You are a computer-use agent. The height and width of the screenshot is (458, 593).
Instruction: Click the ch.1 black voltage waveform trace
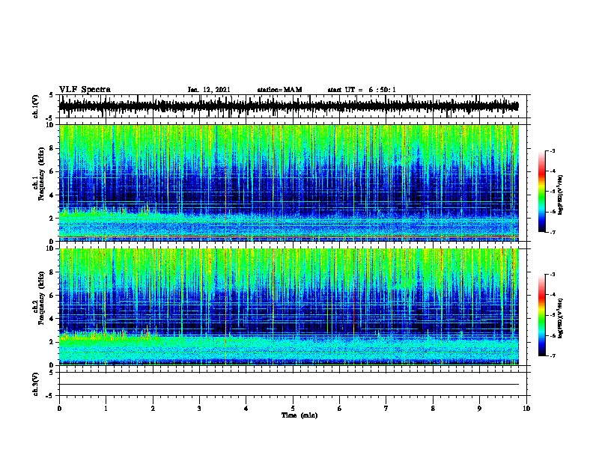(289, 106)
